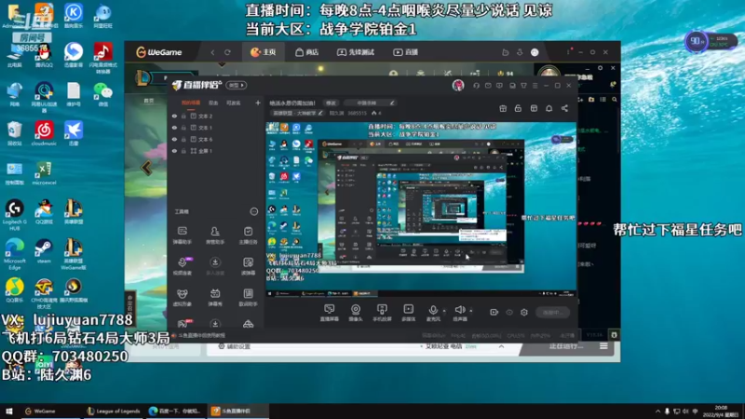745x419 pixels.
Task: Open the mode switch pill beside 直播伴侣 logo
Action: click(237, 86)
